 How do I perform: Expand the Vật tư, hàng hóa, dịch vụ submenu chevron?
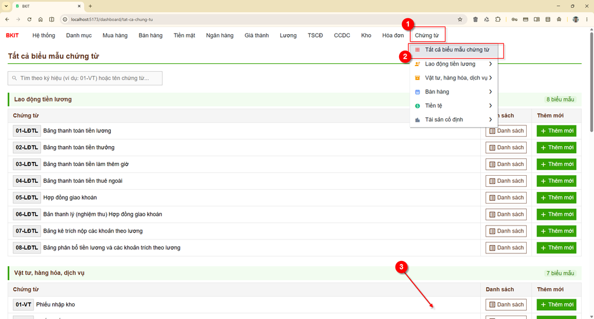click(490, 78)
